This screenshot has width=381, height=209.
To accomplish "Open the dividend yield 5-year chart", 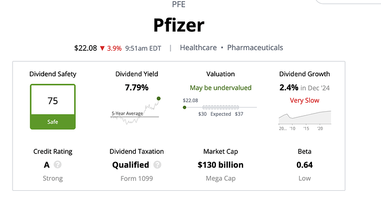I will (x=135, y=111).
